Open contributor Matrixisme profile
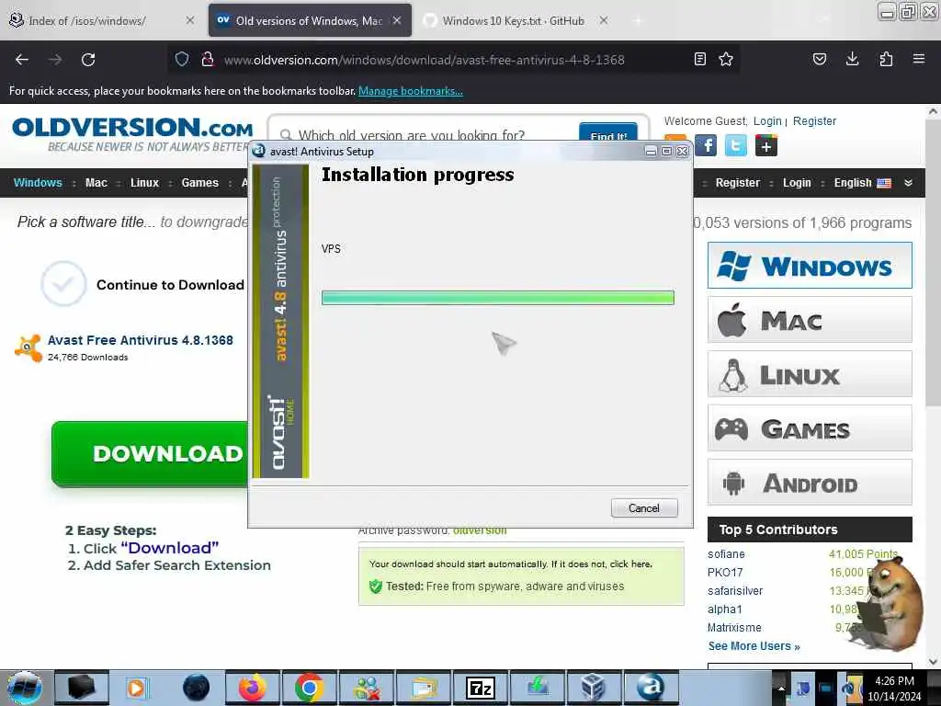 [x=734, y=627]
